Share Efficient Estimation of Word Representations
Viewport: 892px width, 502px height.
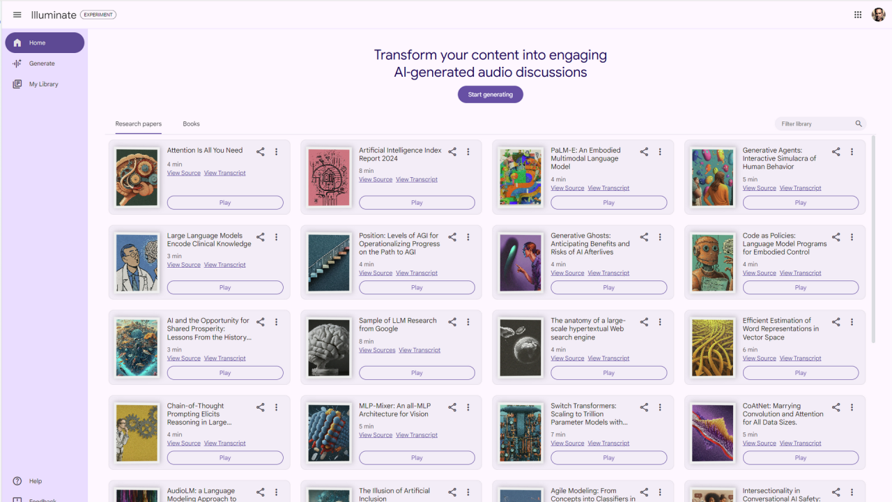coord(836,322)
